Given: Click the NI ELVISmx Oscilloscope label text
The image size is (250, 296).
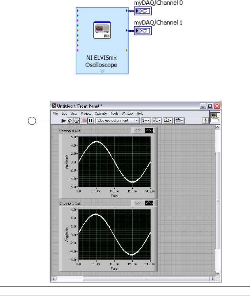Looking at the screenshot, I should (101, 61).
